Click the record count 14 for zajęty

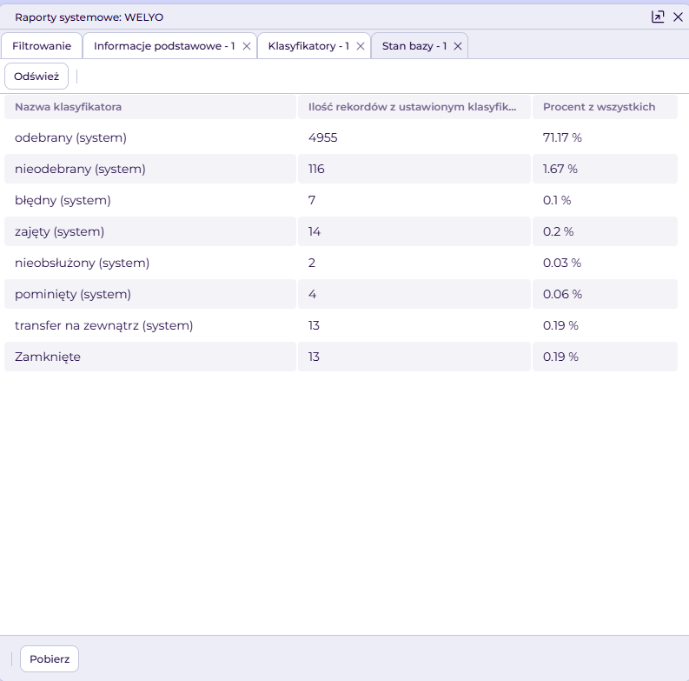click(x=315, y=231)
